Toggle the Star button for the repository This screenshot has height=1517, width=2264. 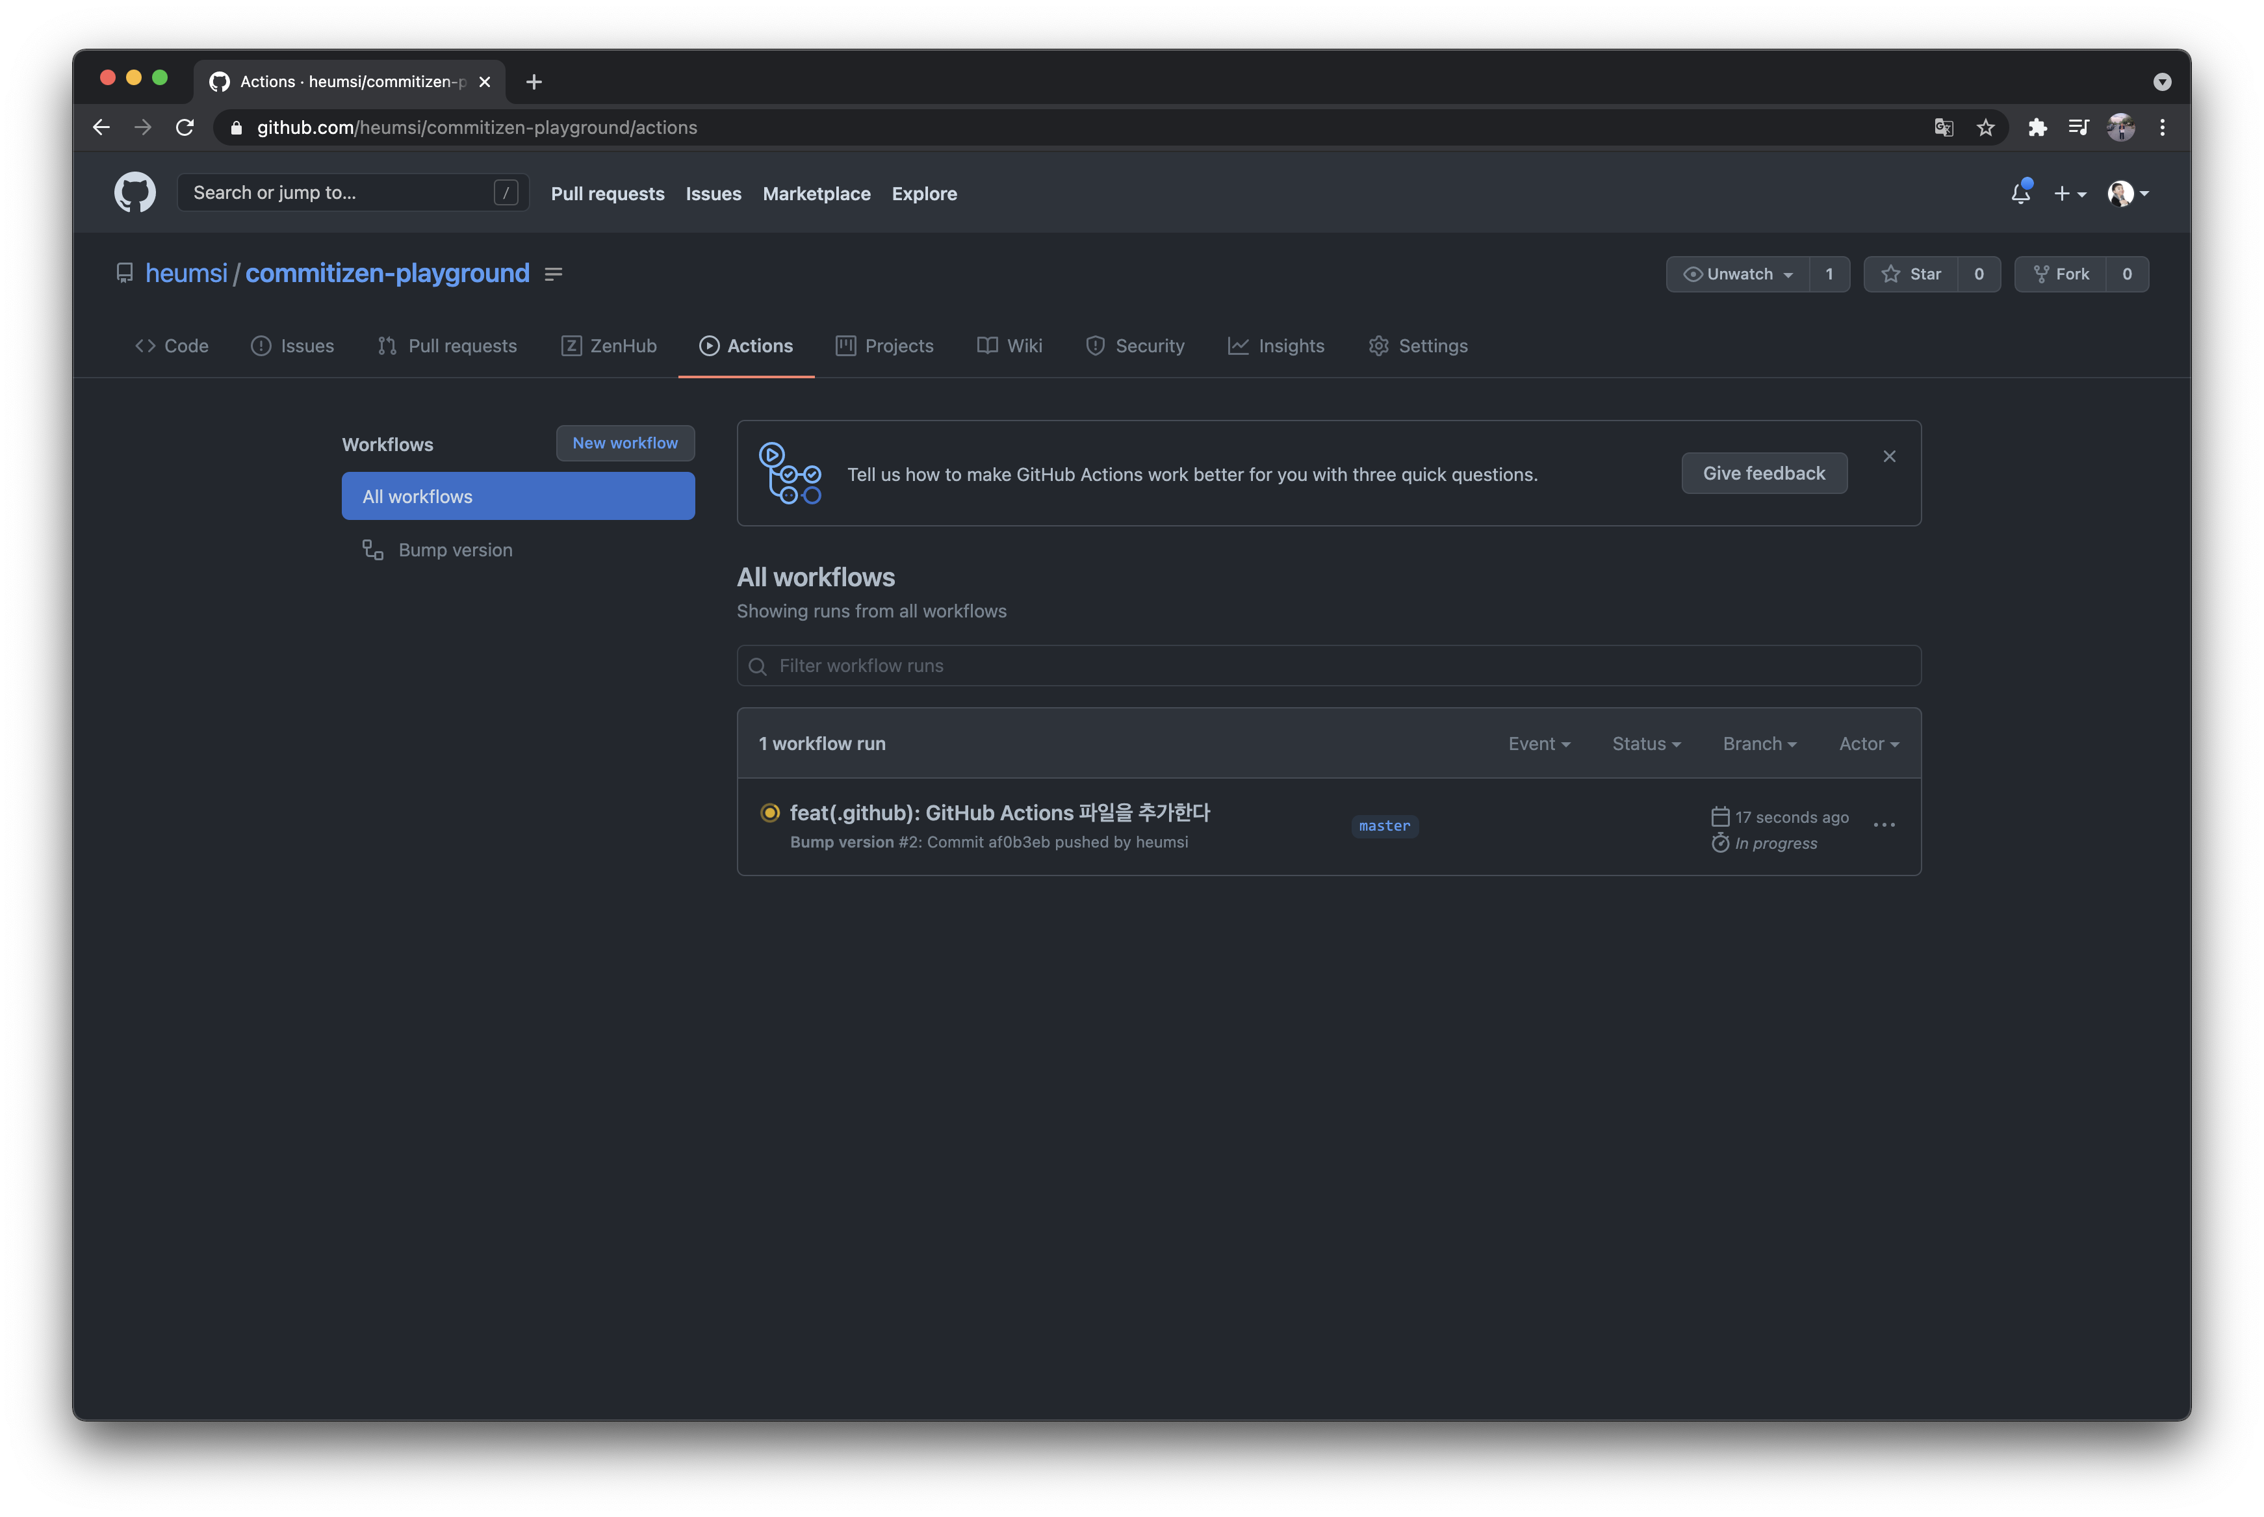click(1911, 275)
